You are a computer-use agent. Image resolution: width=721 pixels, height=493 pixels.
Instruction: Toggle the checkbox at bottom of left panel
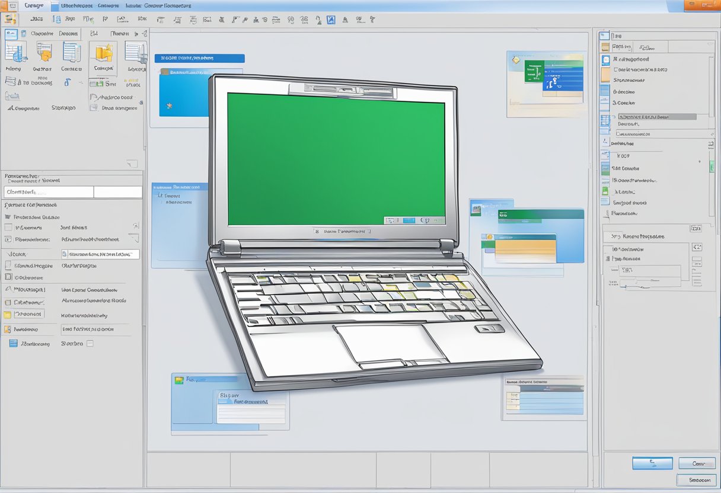coord(90,343)
